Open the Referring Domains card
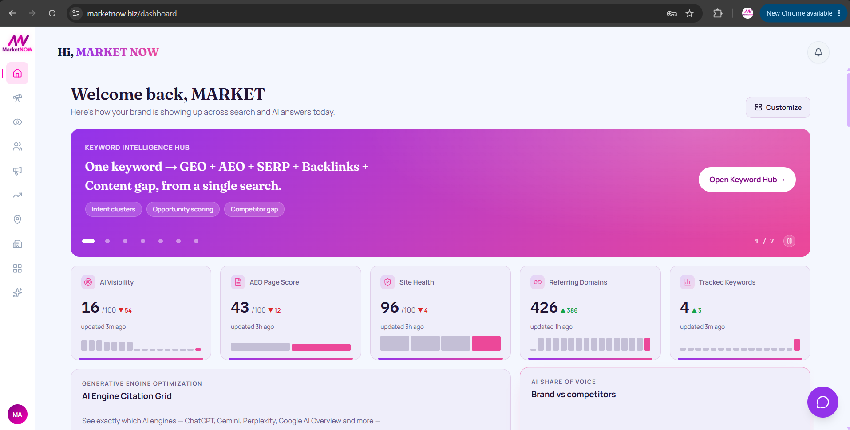Image resolution: width=850 pixels, height=430 pixels. (590, 313)
